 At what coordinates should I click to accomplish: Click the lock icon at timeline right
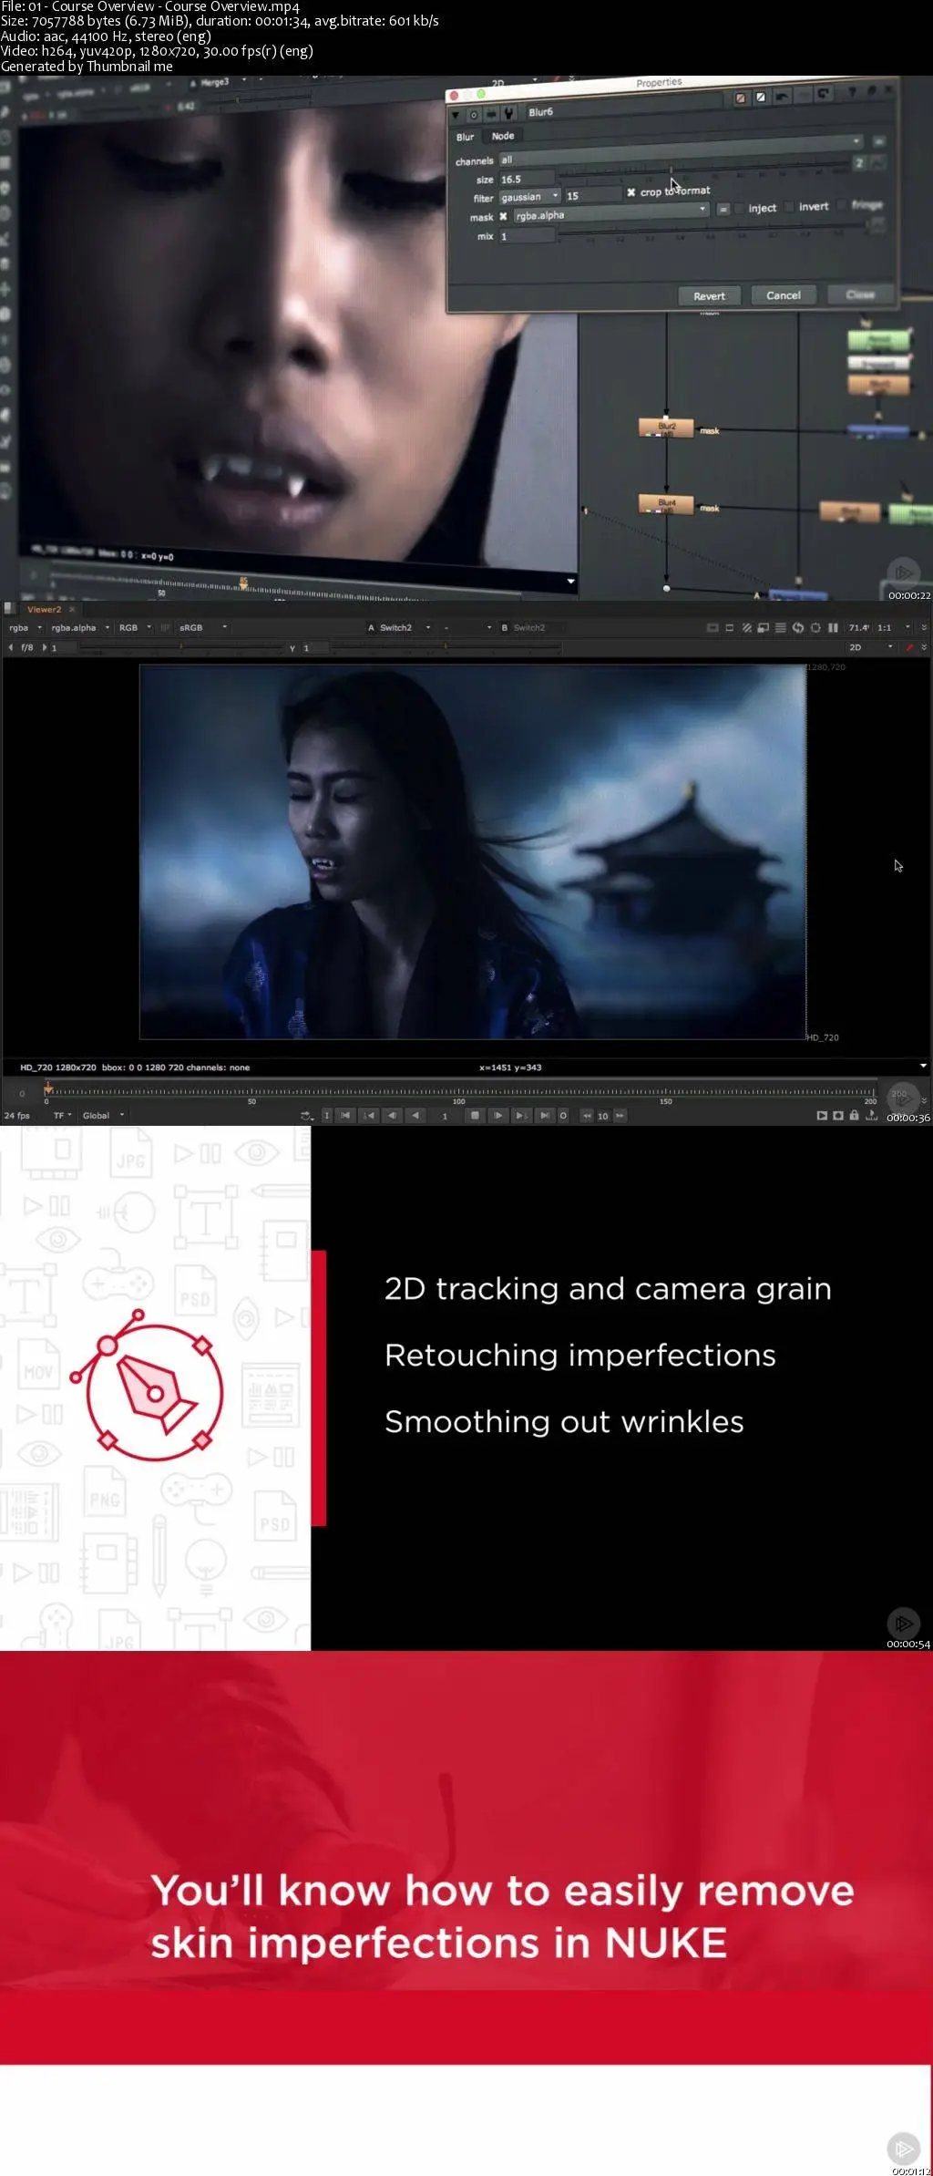[x=854, y=1115]
